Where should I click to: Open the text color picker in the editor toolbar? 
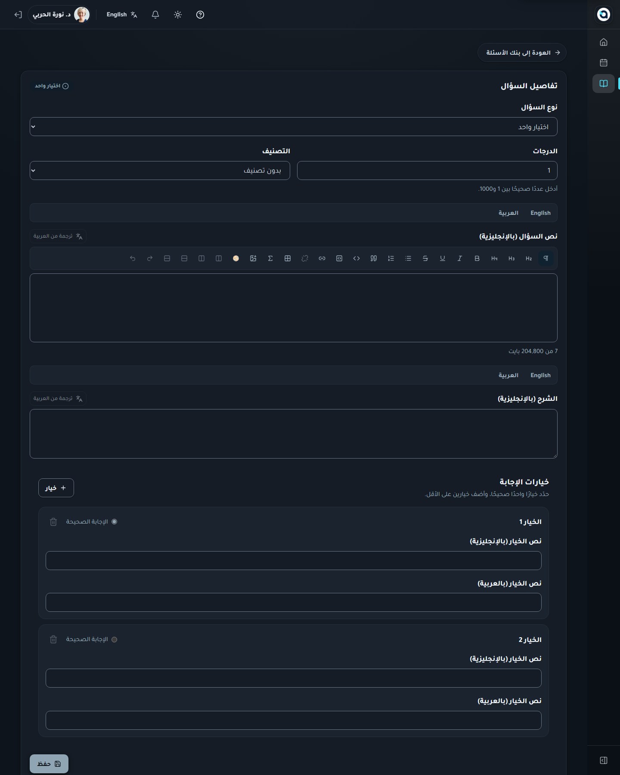coord(236,258)
